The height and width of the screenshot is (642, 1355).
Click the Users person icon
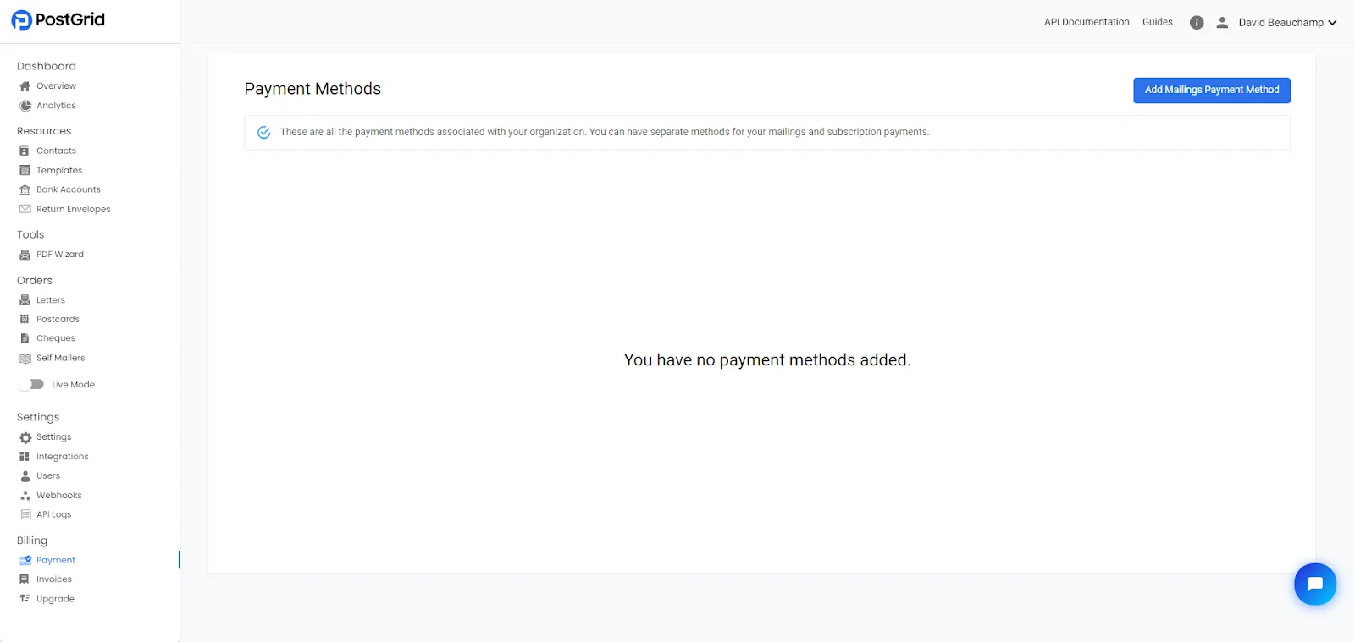25,476
